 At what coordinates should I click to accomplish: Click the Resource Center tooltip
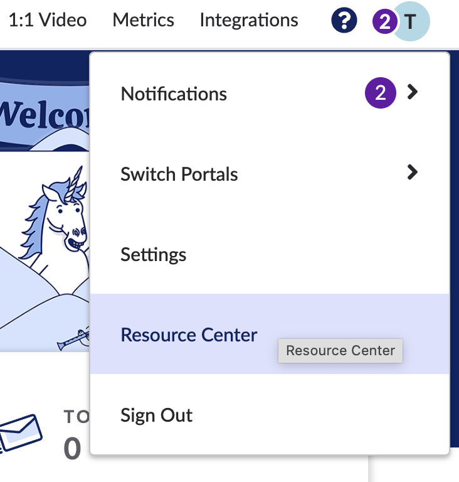tap(340, 351)
